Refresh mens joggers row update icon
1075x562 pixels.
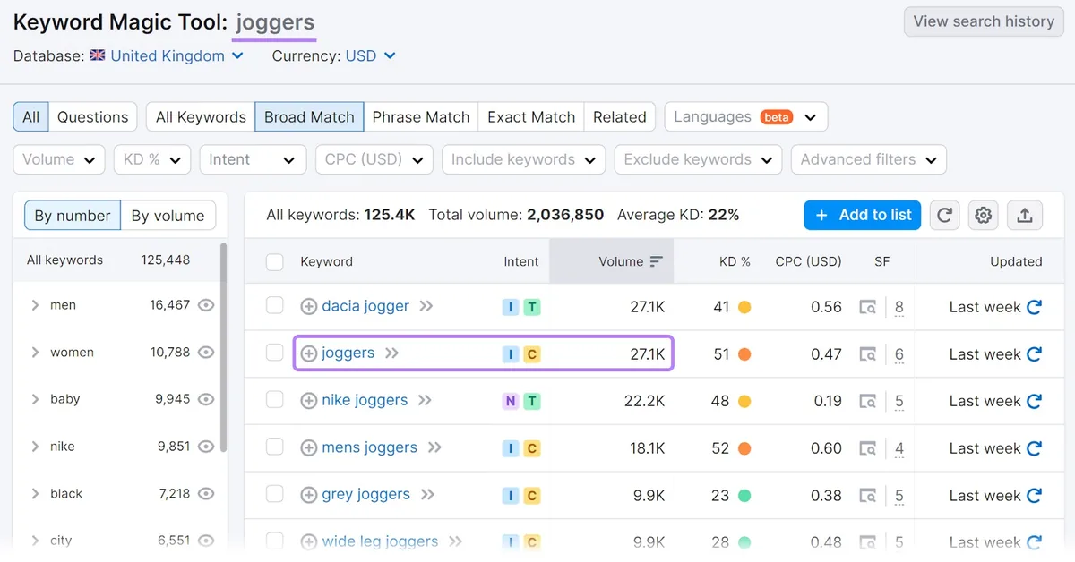coord(1034,448)
